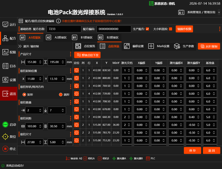
Task: Click locate icon for column 1 row 1
Action: pos(77,70)
